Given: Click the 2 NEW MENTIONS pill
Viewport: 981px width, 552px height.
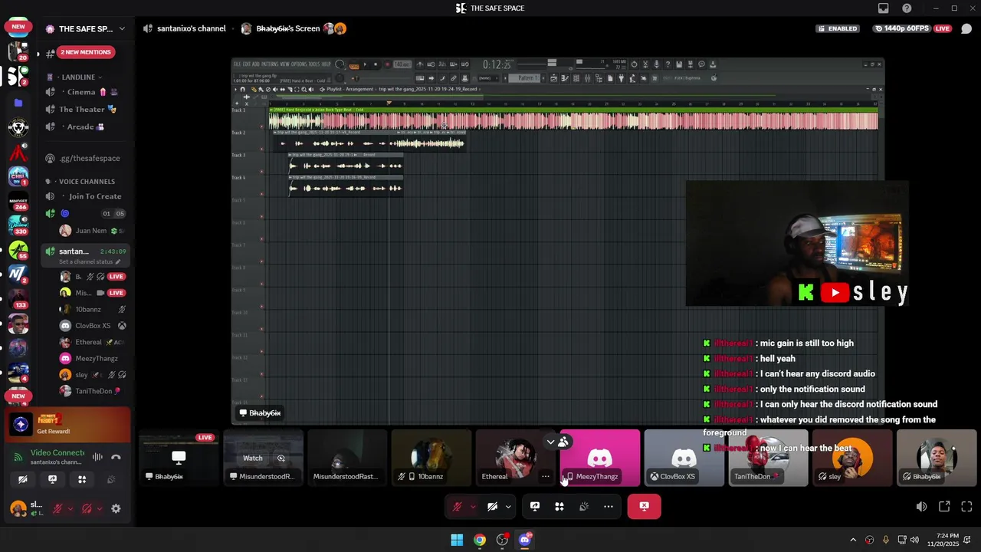Looking at the screenshot, I should [86, 52].
